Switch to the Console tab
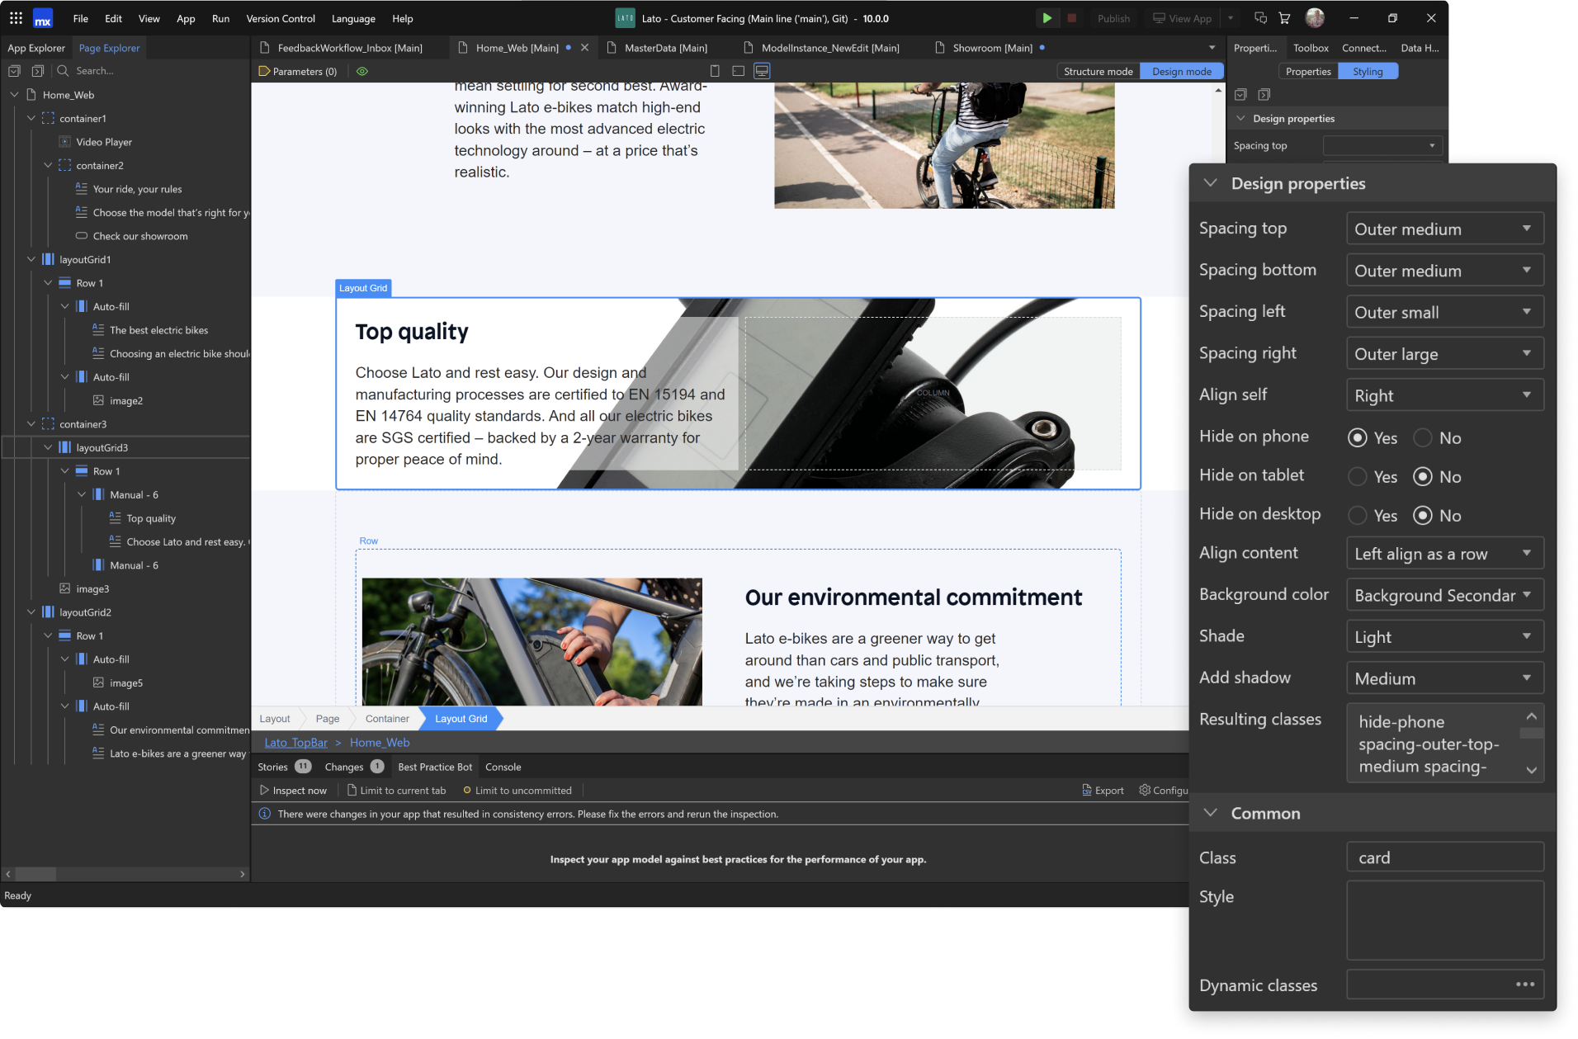This screenshot has height=1039, width=1578. click(503, 767)
